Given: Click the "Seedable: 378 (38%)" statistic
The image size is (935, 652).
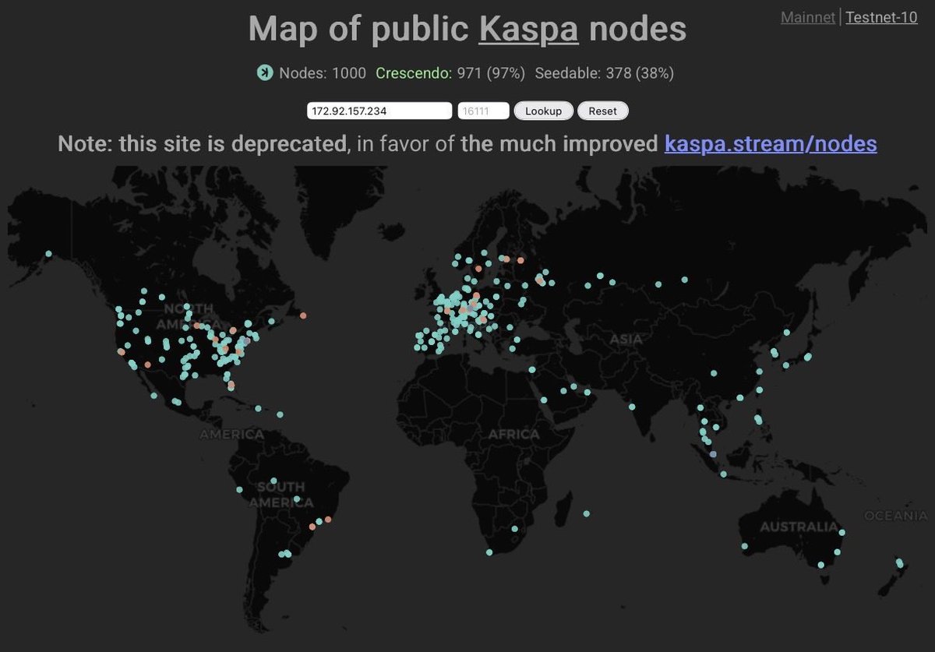Looking at the screenshot, I should pos(605,73).
